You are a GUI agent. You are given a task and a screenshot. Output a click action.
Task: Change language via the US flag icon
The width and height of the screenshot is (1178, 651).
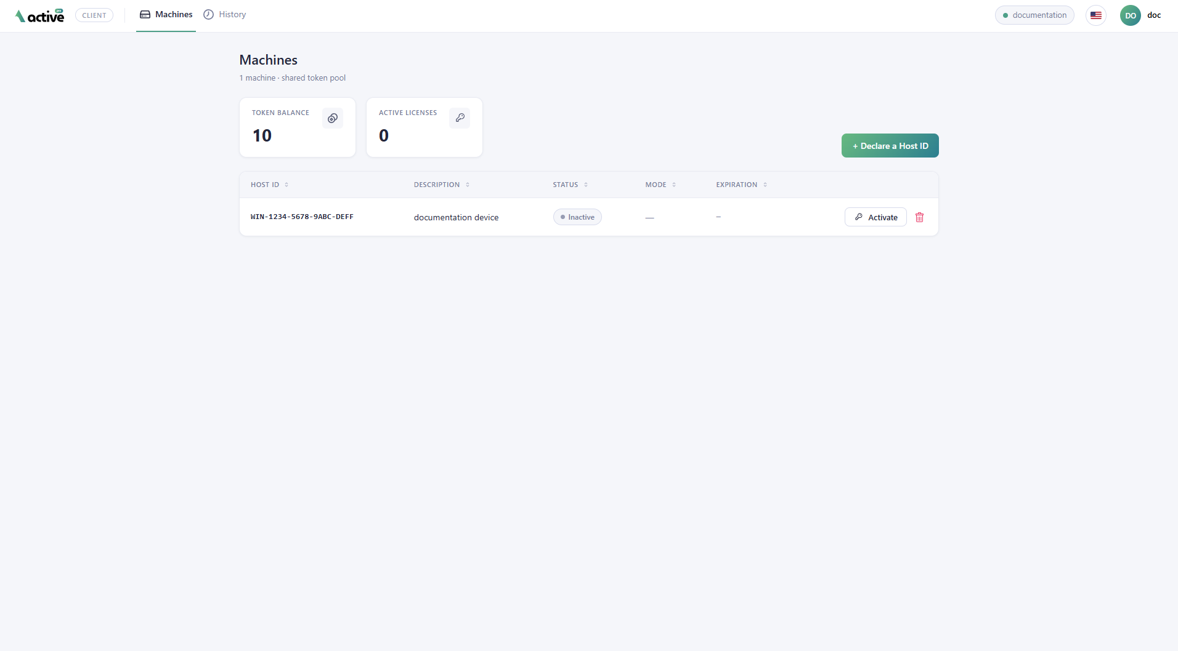[1096, 15]
